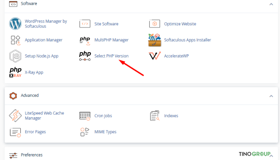Open the Site Software link

coord(106,24)
